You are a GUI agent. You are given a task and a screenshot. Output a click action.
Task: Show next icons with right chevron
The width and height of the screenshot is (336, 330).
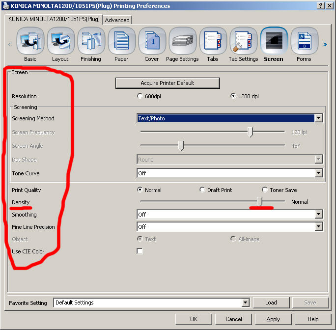coord(325,44)
